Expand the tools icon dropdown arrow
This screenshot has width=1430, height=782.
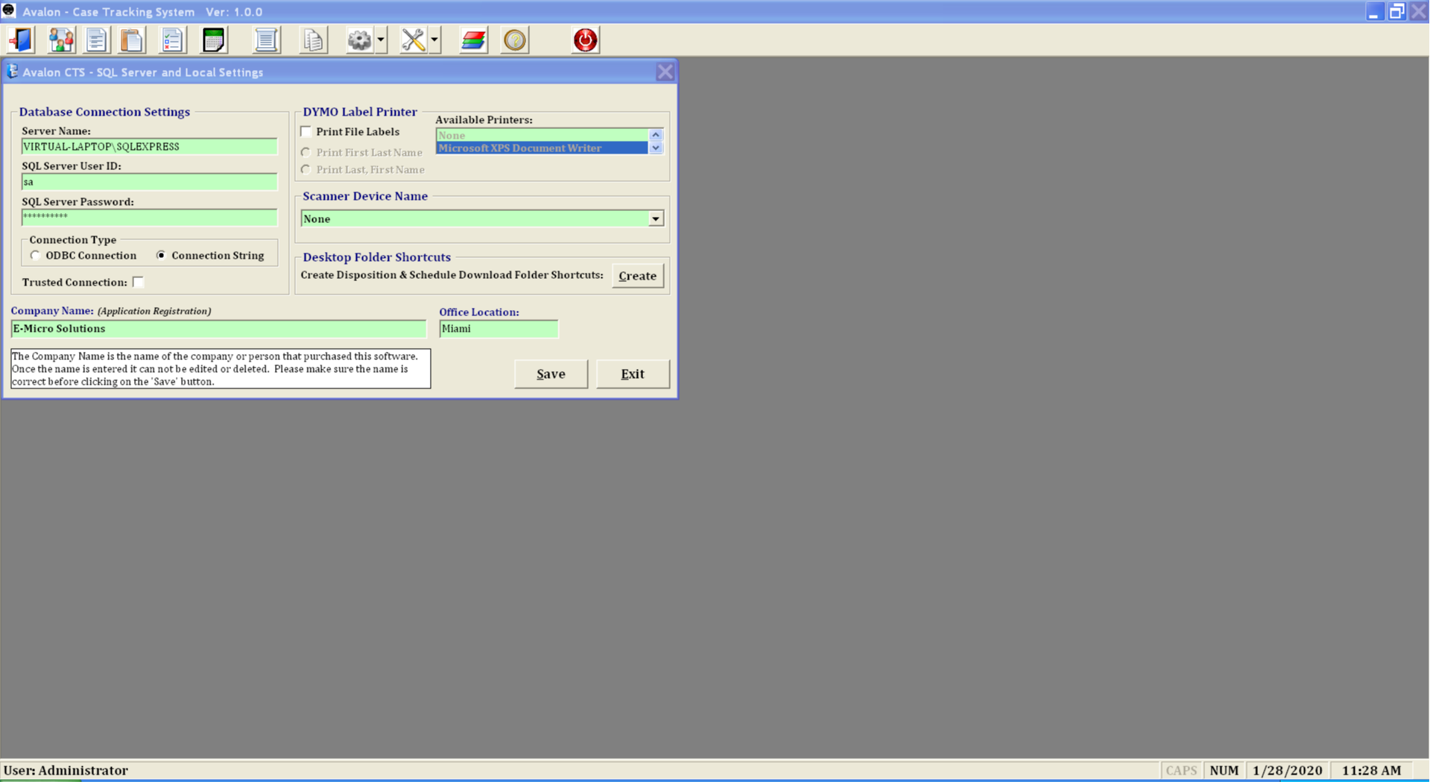(x=434, y=40)
